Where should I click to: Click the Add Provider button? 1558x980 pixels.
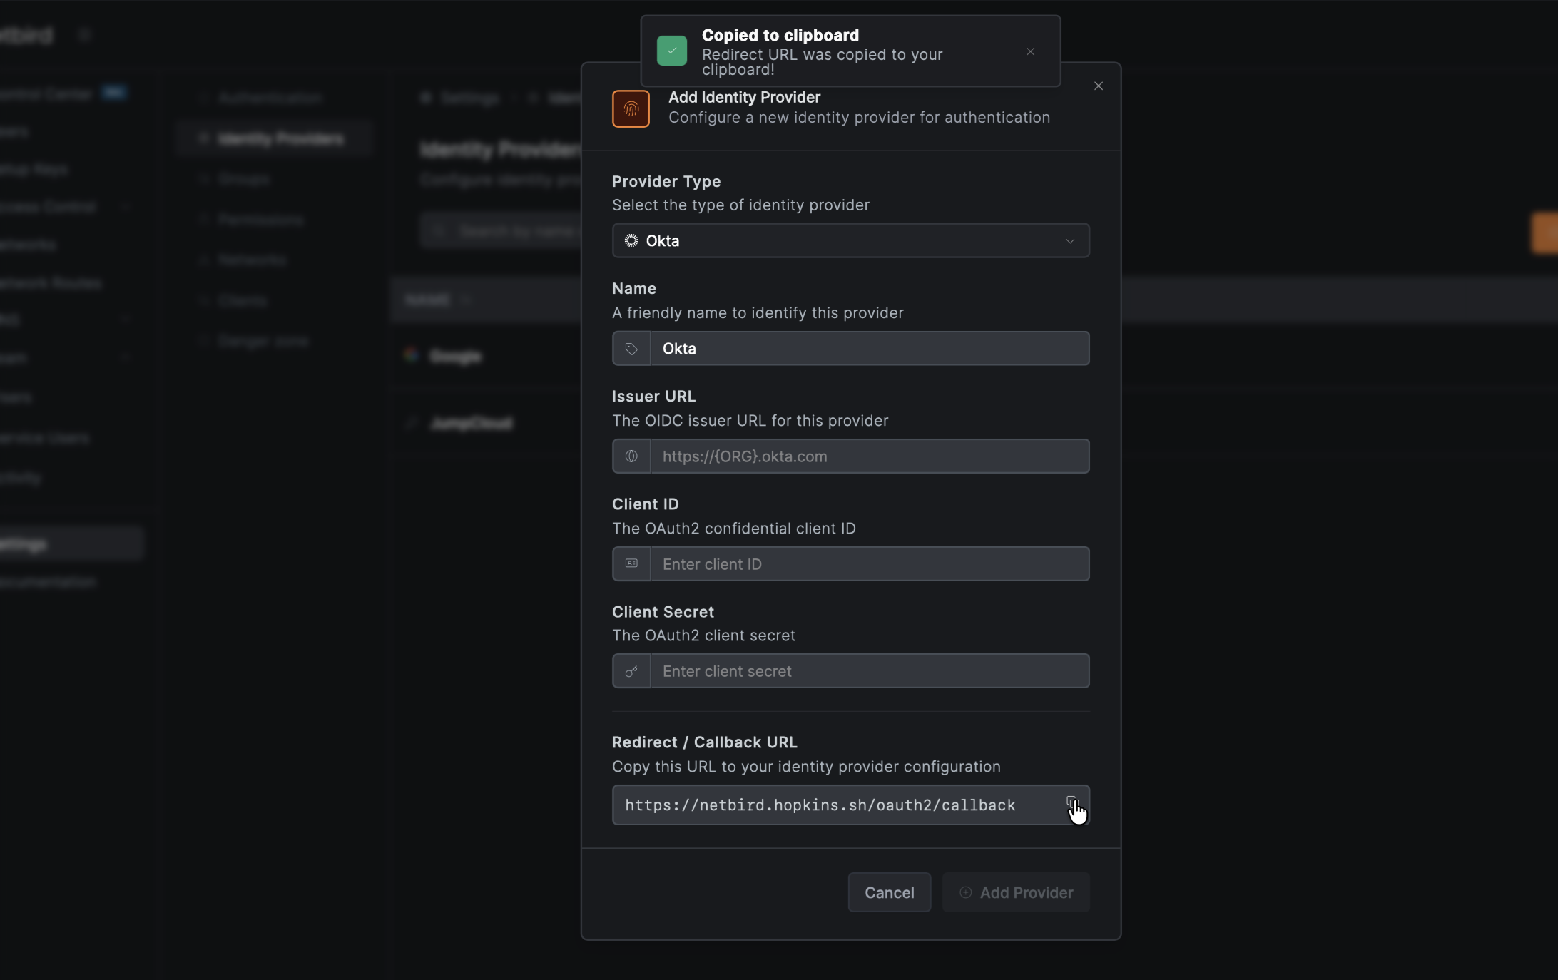coord(1016,892)
